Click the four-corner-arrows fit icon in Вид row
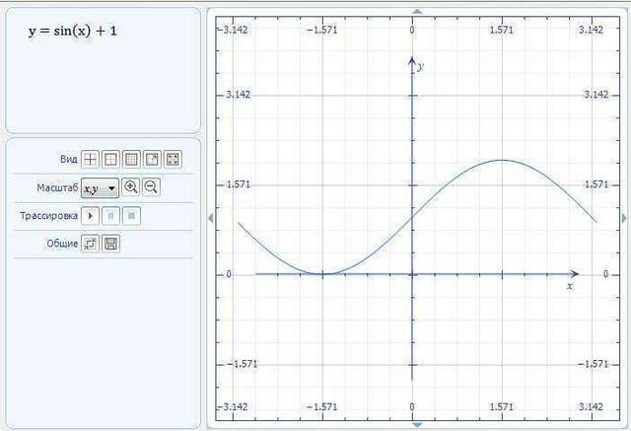Image resolution: width=631 pixels, height=431 pixels. 173,160
